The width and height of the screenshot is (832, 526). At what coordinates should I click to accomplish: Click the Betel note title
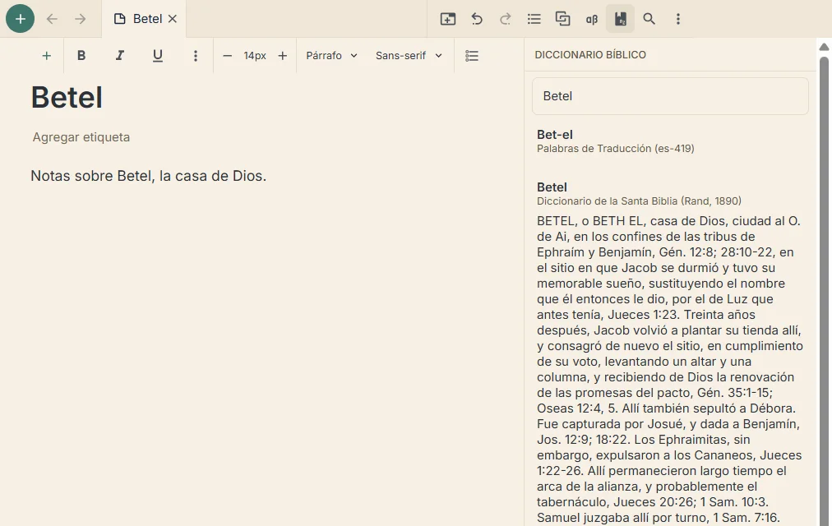click(67, 98)
